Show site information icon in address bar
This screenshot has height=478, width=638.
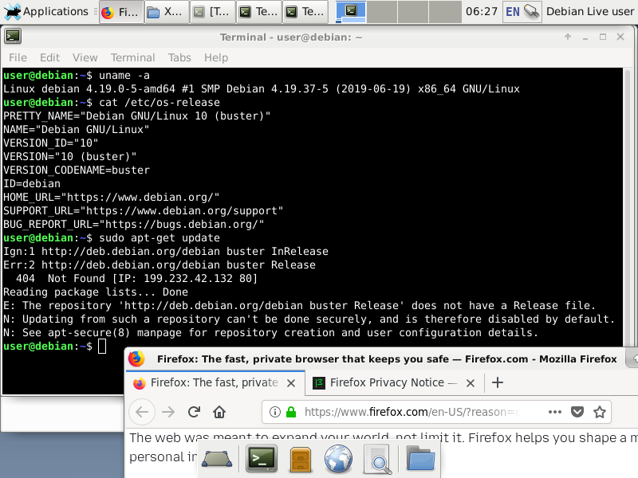275,412
